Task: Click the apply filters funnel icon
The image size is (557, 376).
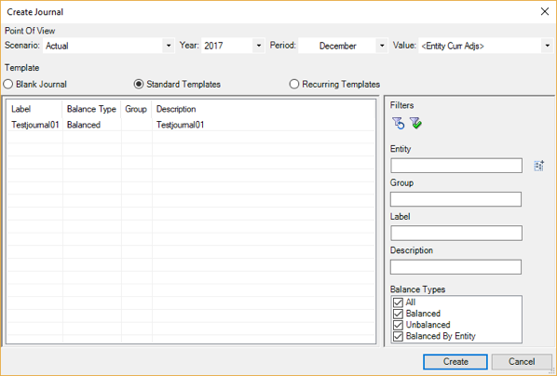Action: click(x=415, y=123)
